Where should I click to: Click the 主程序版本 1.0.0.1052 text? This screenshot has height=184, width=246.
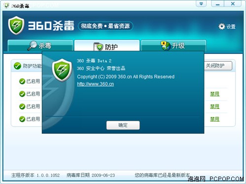click(x=35, y=175)
